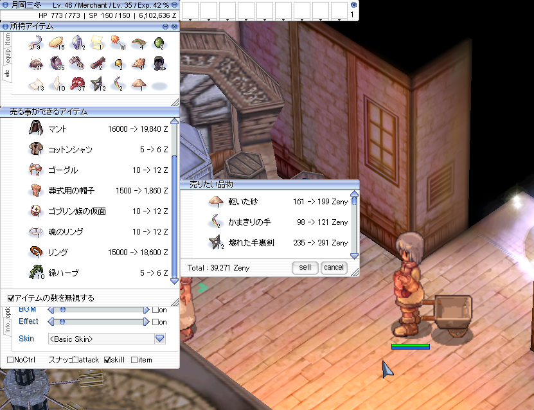Enable the BGM on checkbox
Image resolution: width=534 pixels, height=410 pixels.
click(x=156, y=310)
